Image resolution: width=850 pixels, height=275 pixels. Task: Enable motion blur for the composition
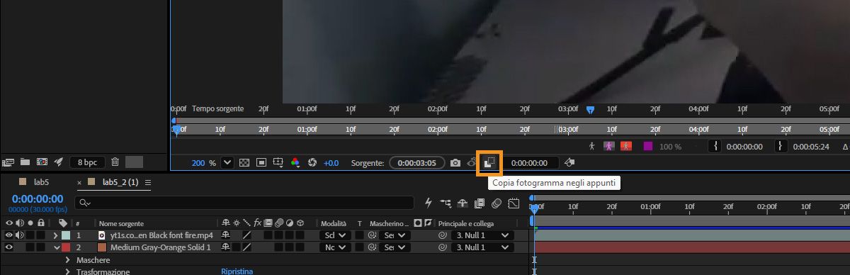497,203
